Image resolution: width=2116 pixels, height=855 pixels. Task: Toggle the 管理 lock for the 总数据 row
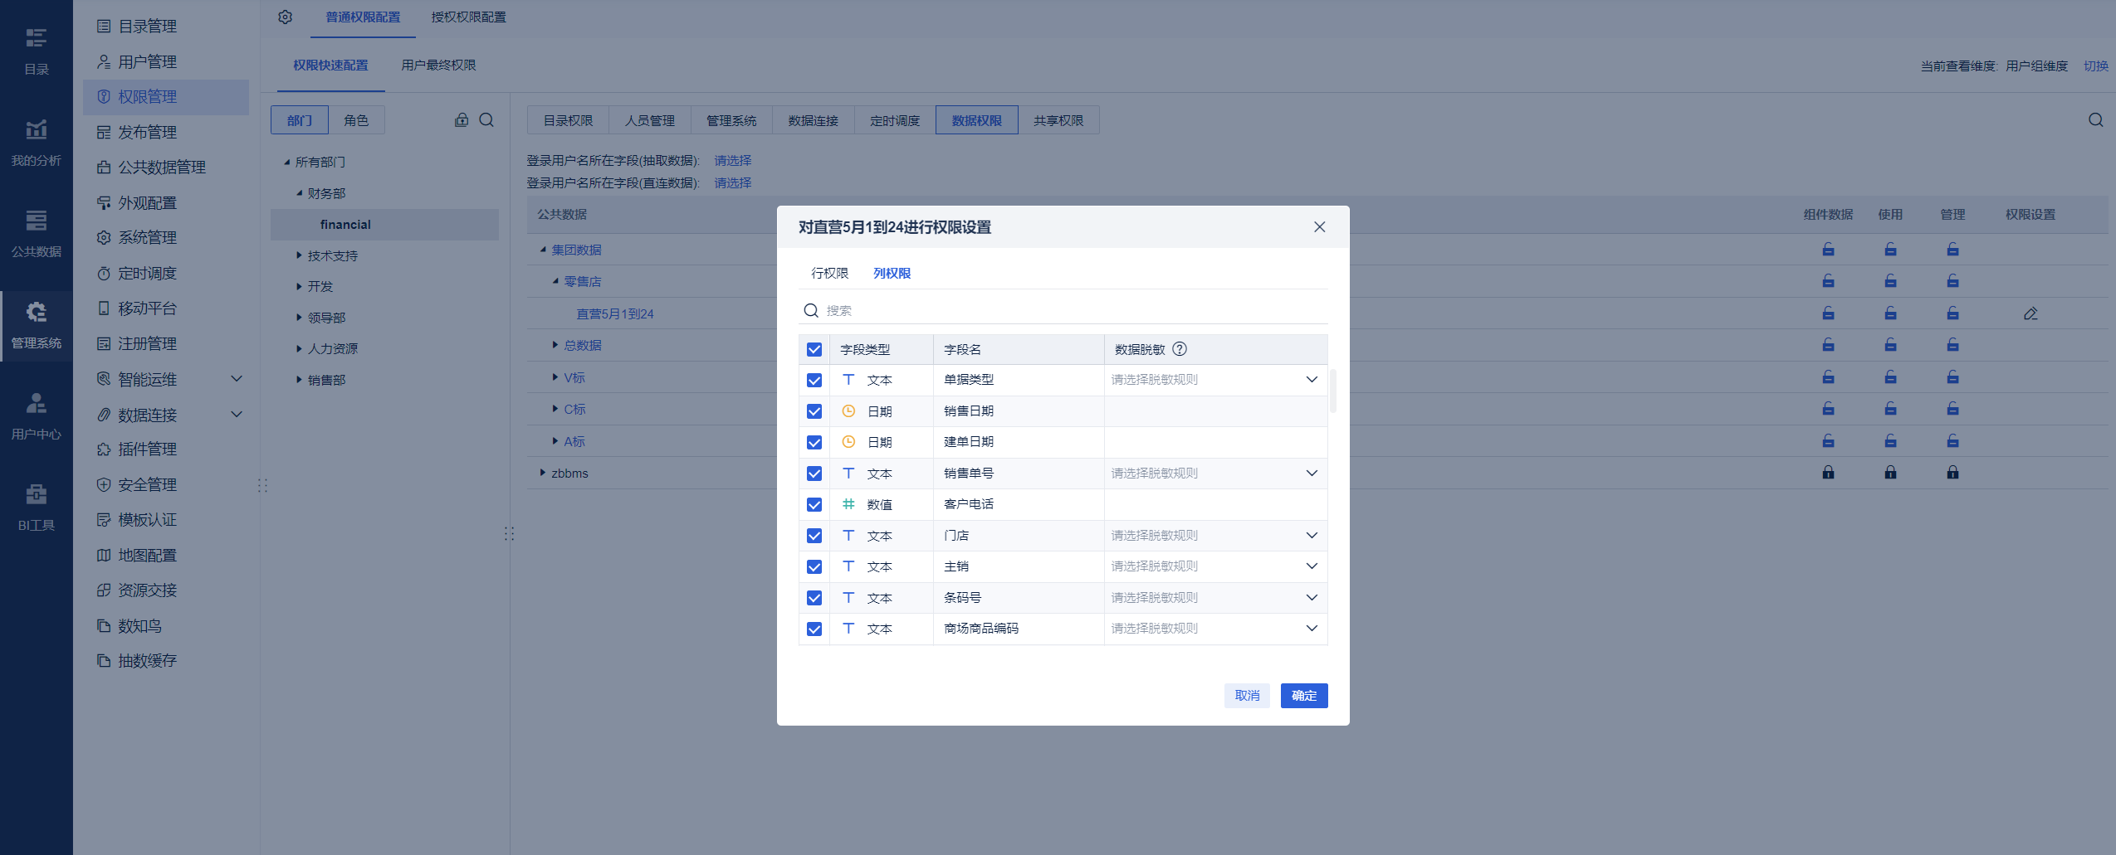tap(1952, 345)
